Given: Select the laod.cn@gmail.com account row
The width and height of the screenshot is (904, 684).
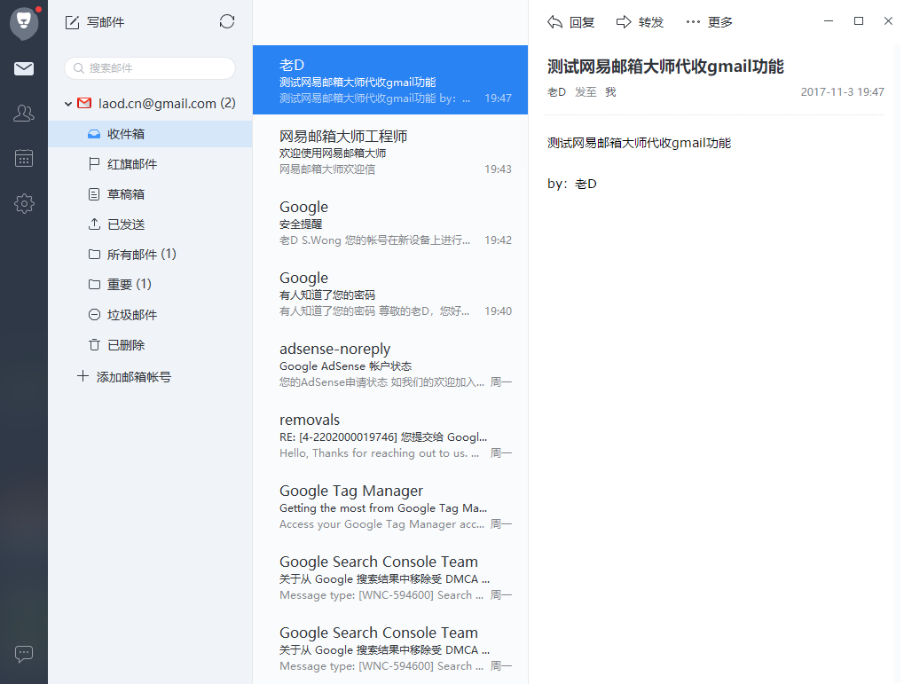Looking at the screenshot, I should (150, 104).
